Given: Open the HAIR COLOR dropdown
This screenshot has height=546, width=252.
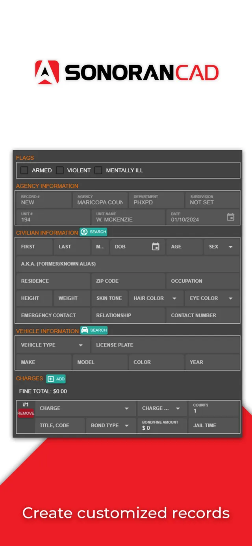Looking at the screenshot, I should 174,298.
